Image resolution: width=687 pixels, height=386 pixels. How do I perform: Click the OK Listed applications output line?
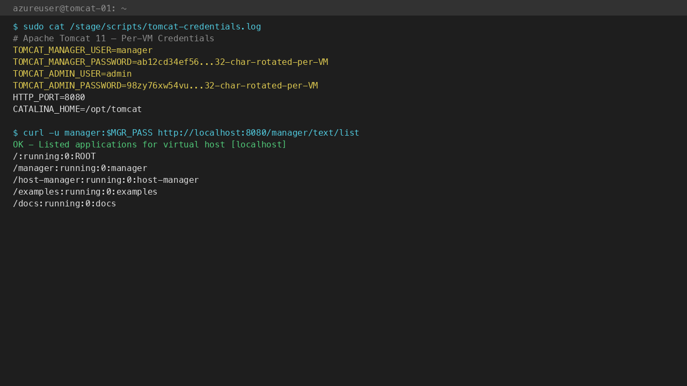[x=150, y=145]
